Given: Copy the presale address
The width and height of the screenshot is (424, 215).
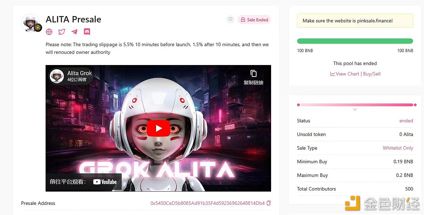Looking at the screenshot, I should 269,203.
